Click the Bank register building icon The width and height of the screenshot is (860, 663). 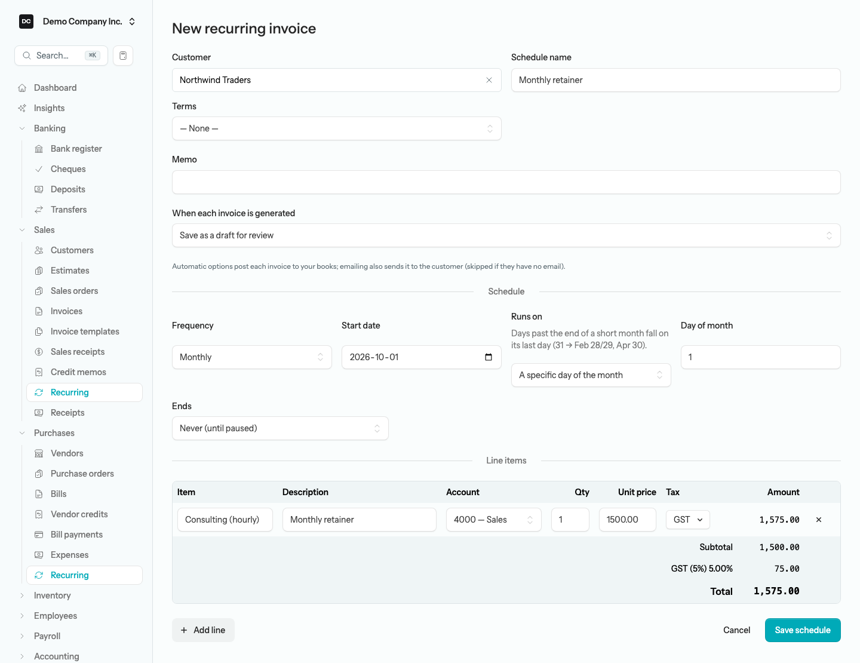click(39, 149)
